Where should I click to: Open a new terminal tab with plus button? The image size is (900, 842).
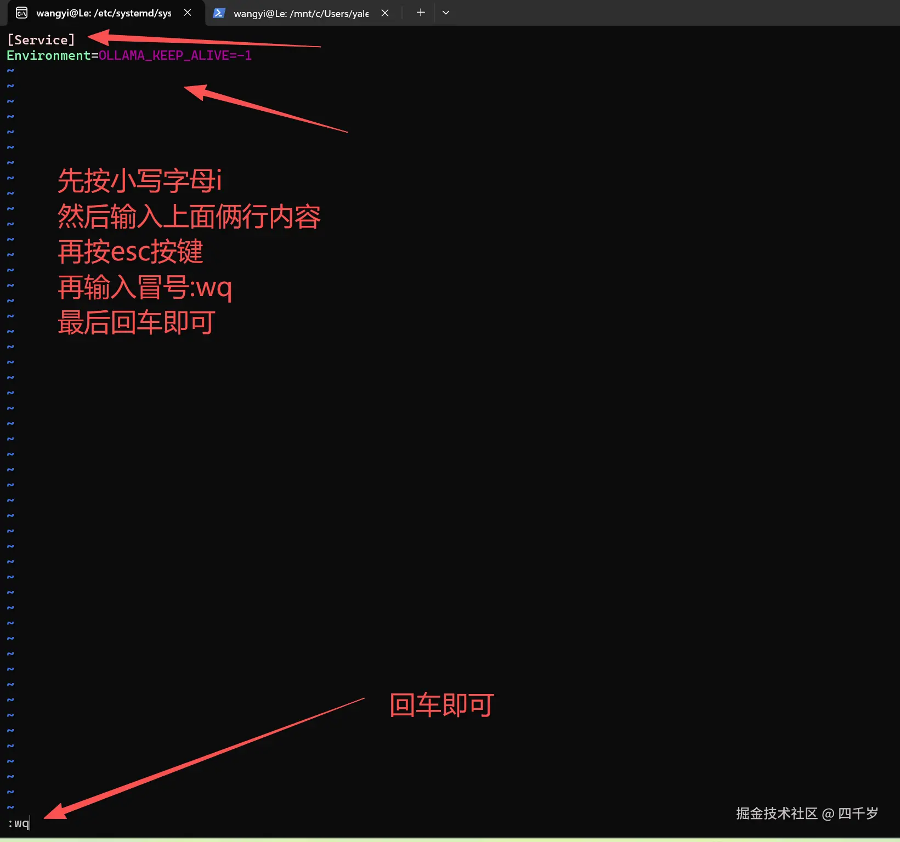[x=420, y=12]
